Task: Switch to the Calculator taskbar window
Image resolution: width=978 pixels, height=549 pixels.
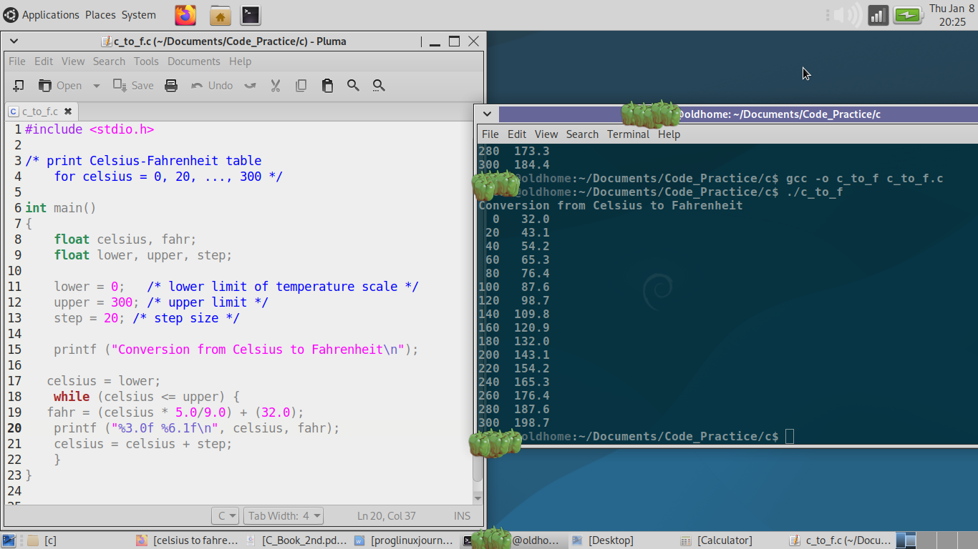Action: [x=731, y=540]
